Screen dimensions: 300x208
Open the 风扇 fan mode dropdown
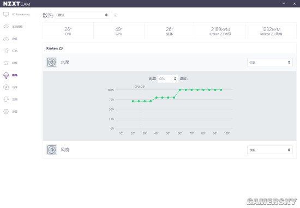click(270, 150)
